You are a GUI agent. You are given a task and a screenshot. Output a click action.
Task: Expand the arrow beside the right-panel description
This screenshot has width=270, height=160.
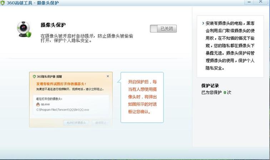pyautogui.click(x=203, y=23)
